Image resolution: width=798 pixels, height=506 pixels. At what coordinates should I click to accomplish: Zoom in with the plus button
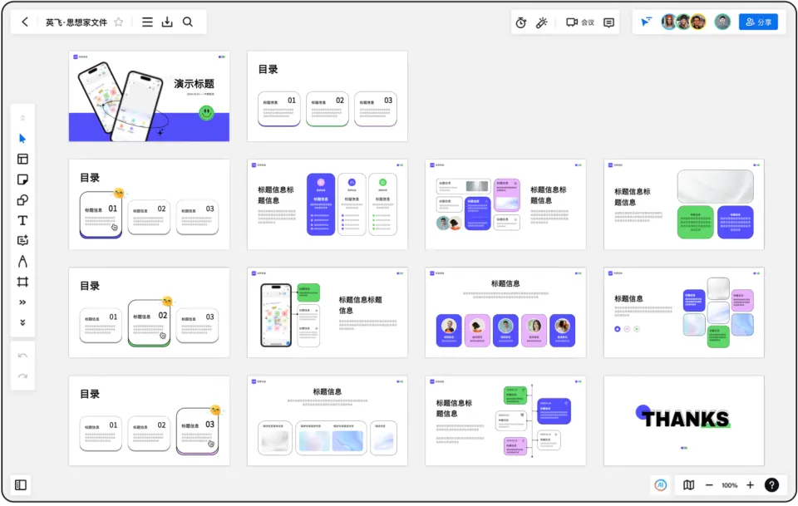pyautogui.click(x=750, y=485)
